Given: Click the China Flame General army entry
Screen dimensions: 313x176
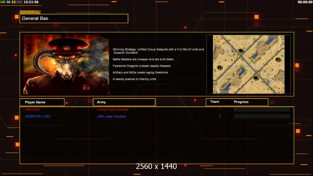Looking at the screenshot, I should (113, 109).
